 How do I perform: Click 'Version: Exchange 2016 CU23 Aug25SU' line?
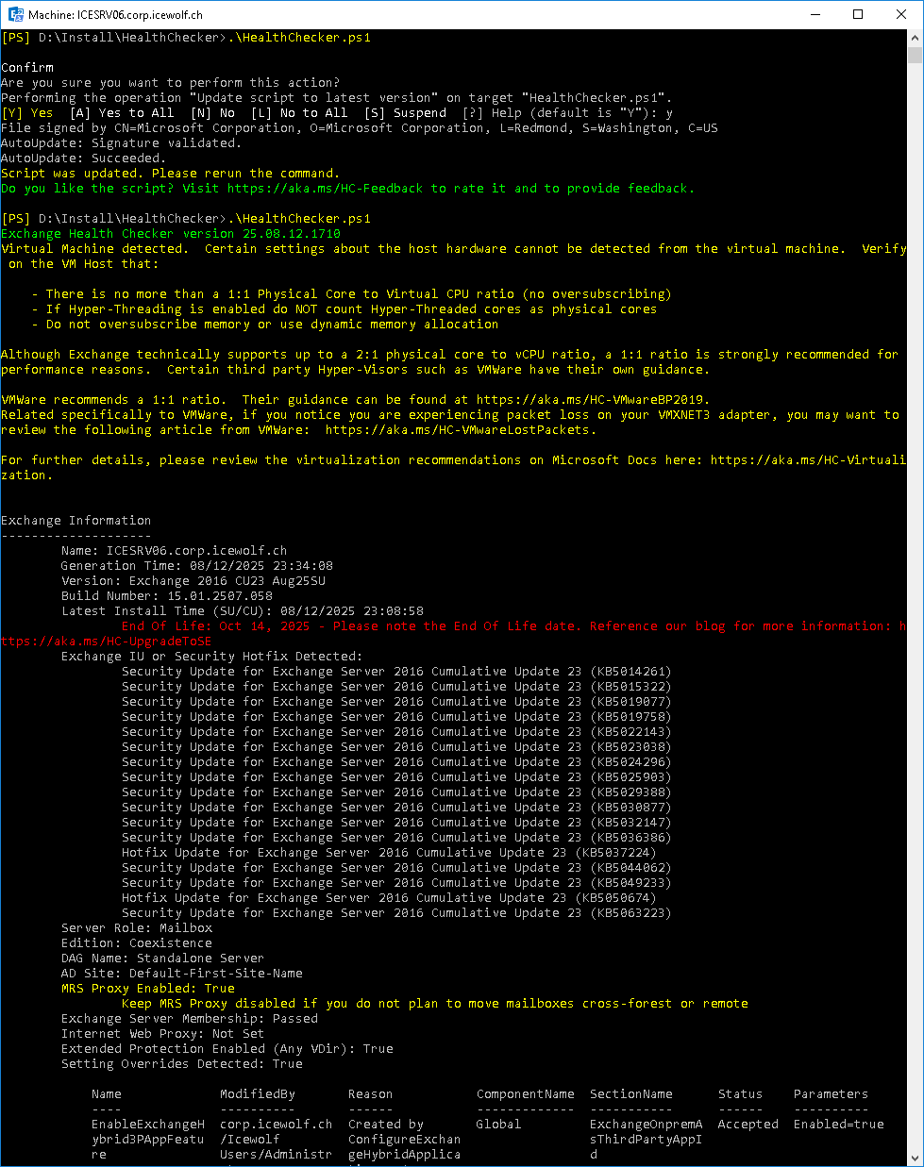pyautogui.click(x=193, y=581)
